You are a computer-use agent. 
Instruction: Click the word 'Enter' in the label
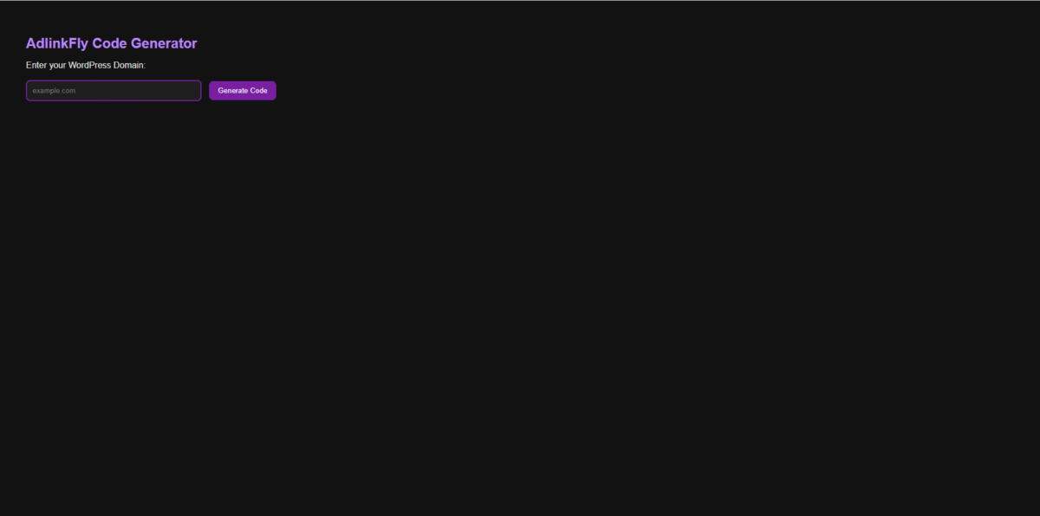[36, 65]
